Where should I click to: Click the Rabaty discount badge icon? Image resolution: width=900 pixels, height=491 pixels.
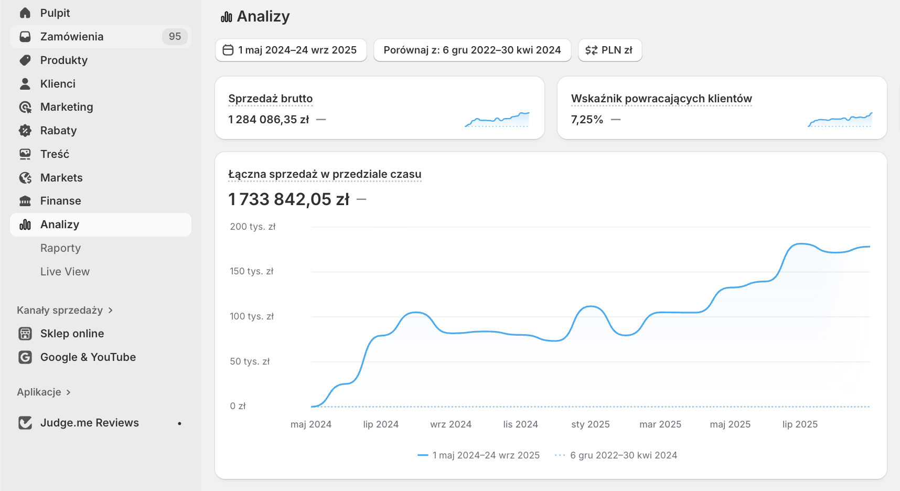[x=25, y=131]
